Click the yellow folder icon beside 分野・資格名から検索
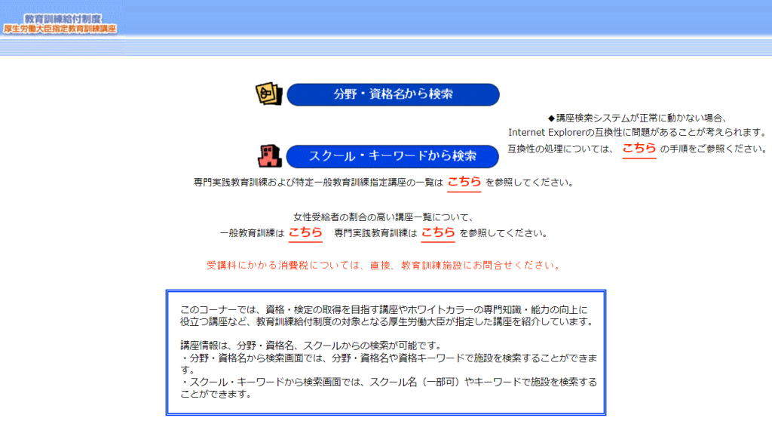772x421 pixels. pyautogui.click(x=269, y=94)
